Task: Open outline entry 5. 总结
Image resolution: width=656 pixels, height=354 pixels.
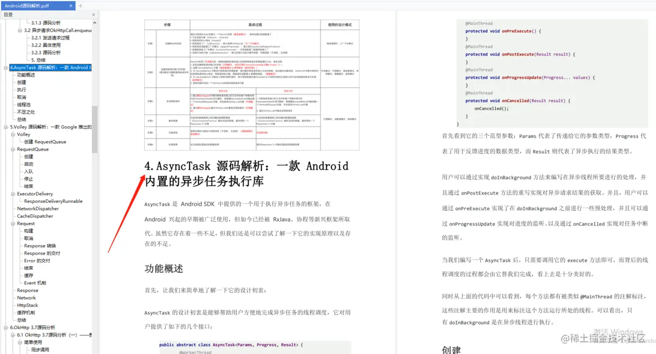Action: (38, 60)
